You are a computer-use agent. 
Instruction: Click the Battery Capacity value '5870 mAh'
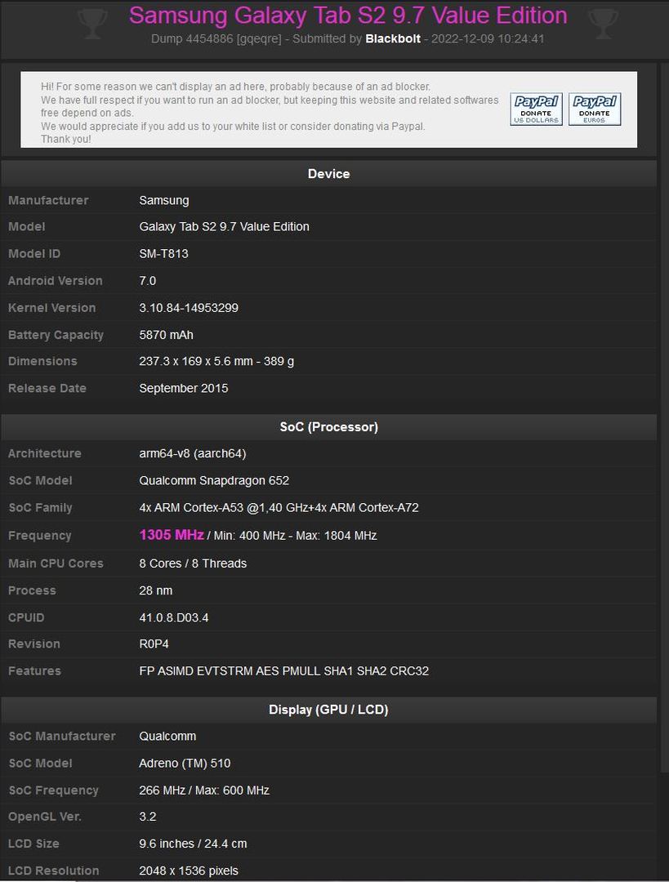(x=166, y=335)
